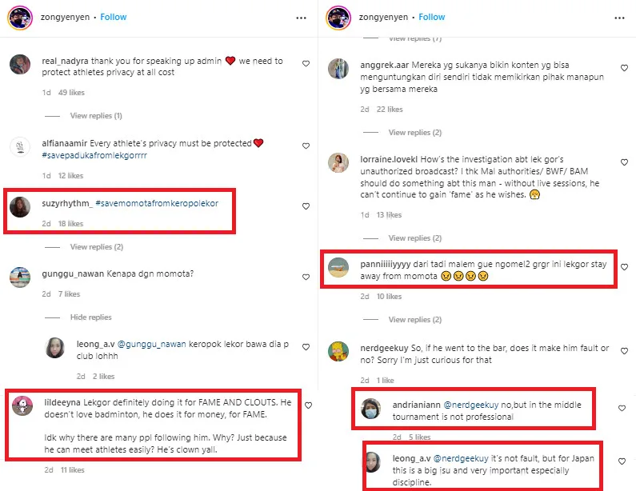Collapse replies with Hide replies under gunggu_nawan
This screenshot has width=636, height=491.
coord(90,317)
